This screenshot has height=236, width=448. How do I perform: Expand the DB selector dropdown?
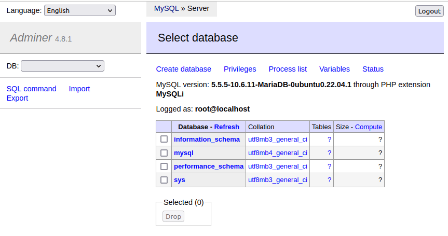[x=62, y=66]
